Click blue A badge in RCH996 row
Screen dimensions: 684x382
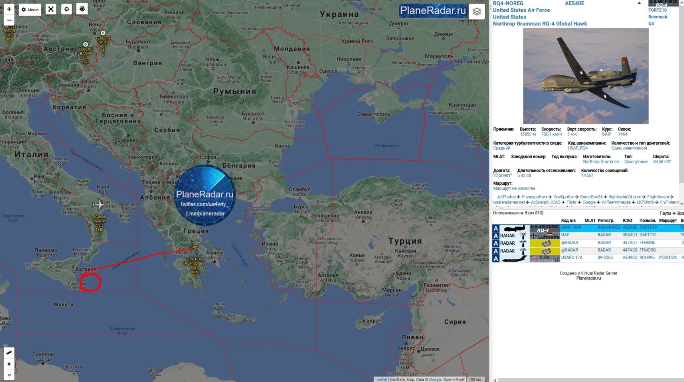[x=496, y=259]
